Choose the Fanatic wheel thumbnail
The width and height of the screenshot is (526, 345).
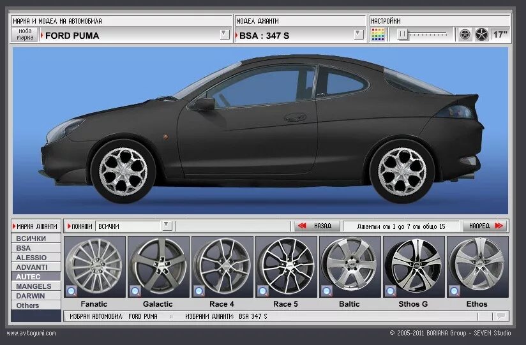(94, 267)
